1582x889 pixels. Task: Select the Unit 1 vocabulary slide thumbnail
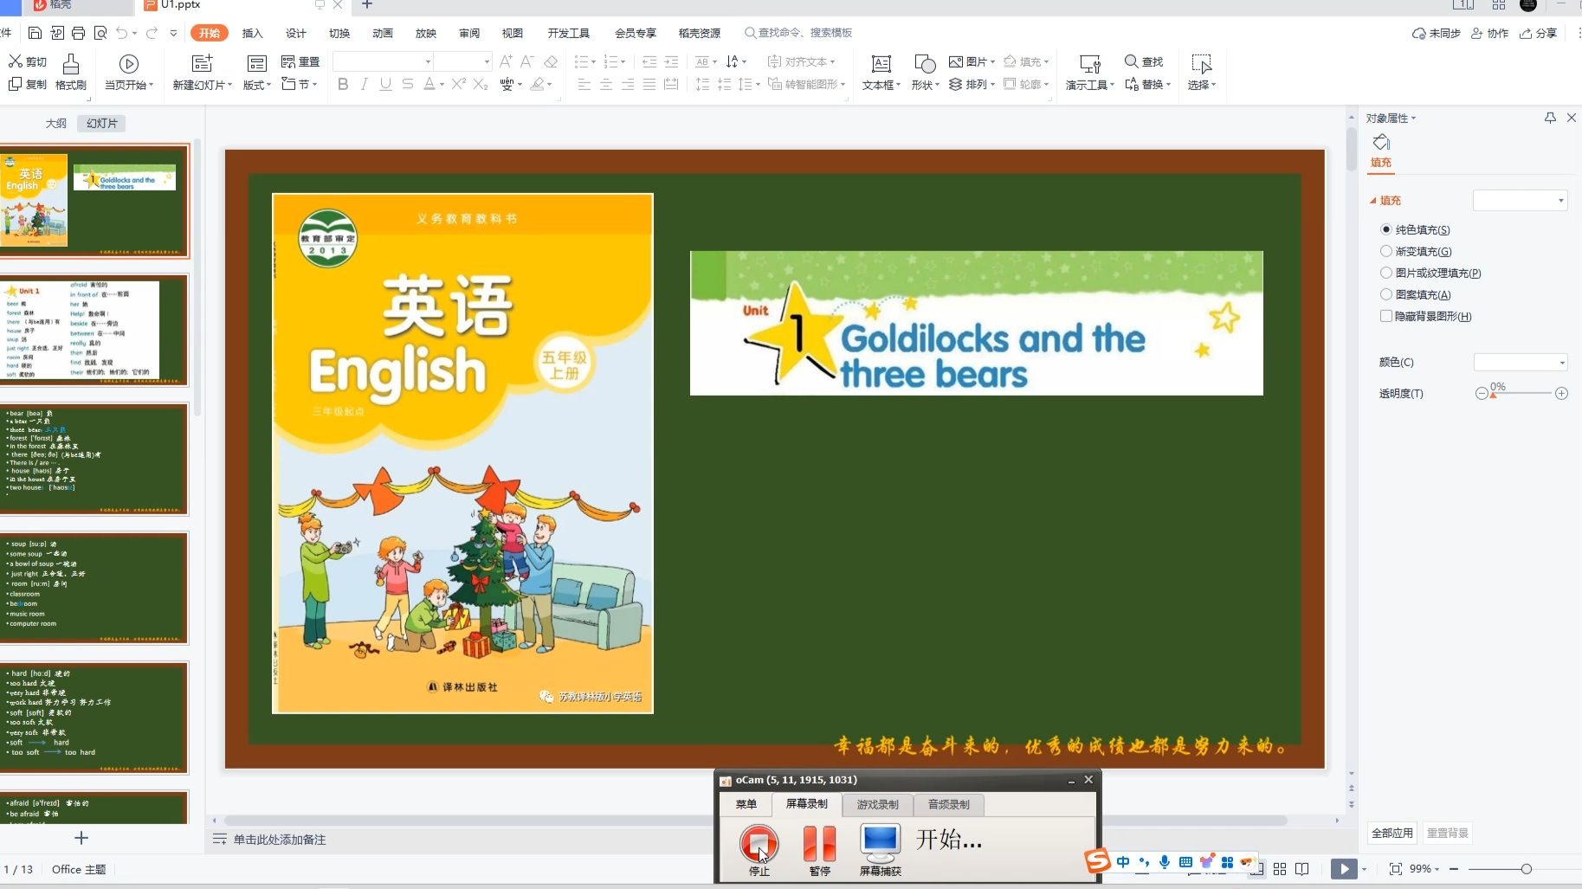pyautogui.click(x=94, y=330)
